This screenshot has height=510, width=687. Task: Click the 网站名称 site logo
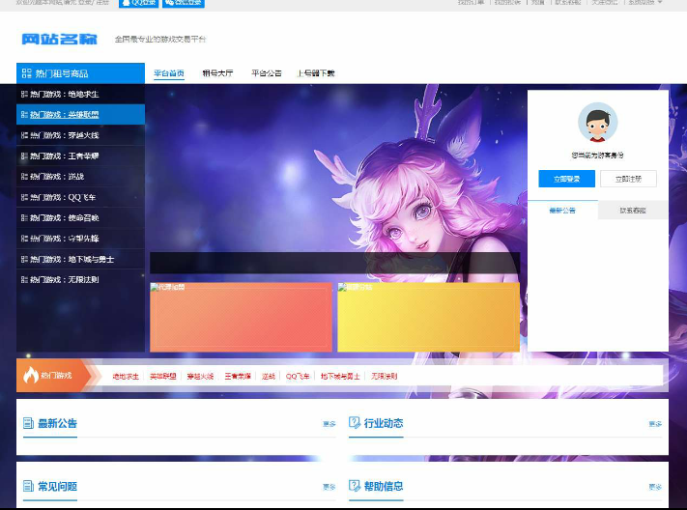coord(59,39)
